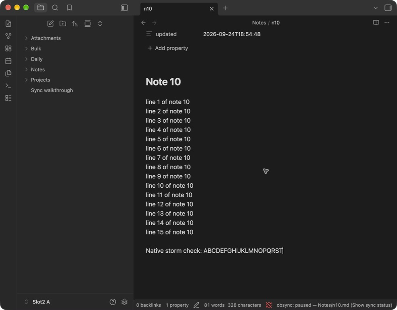Screen dimensions: 397x310
Task: Open templates ribbon icon
Action: pyautogui.click(x=8, y=73)
